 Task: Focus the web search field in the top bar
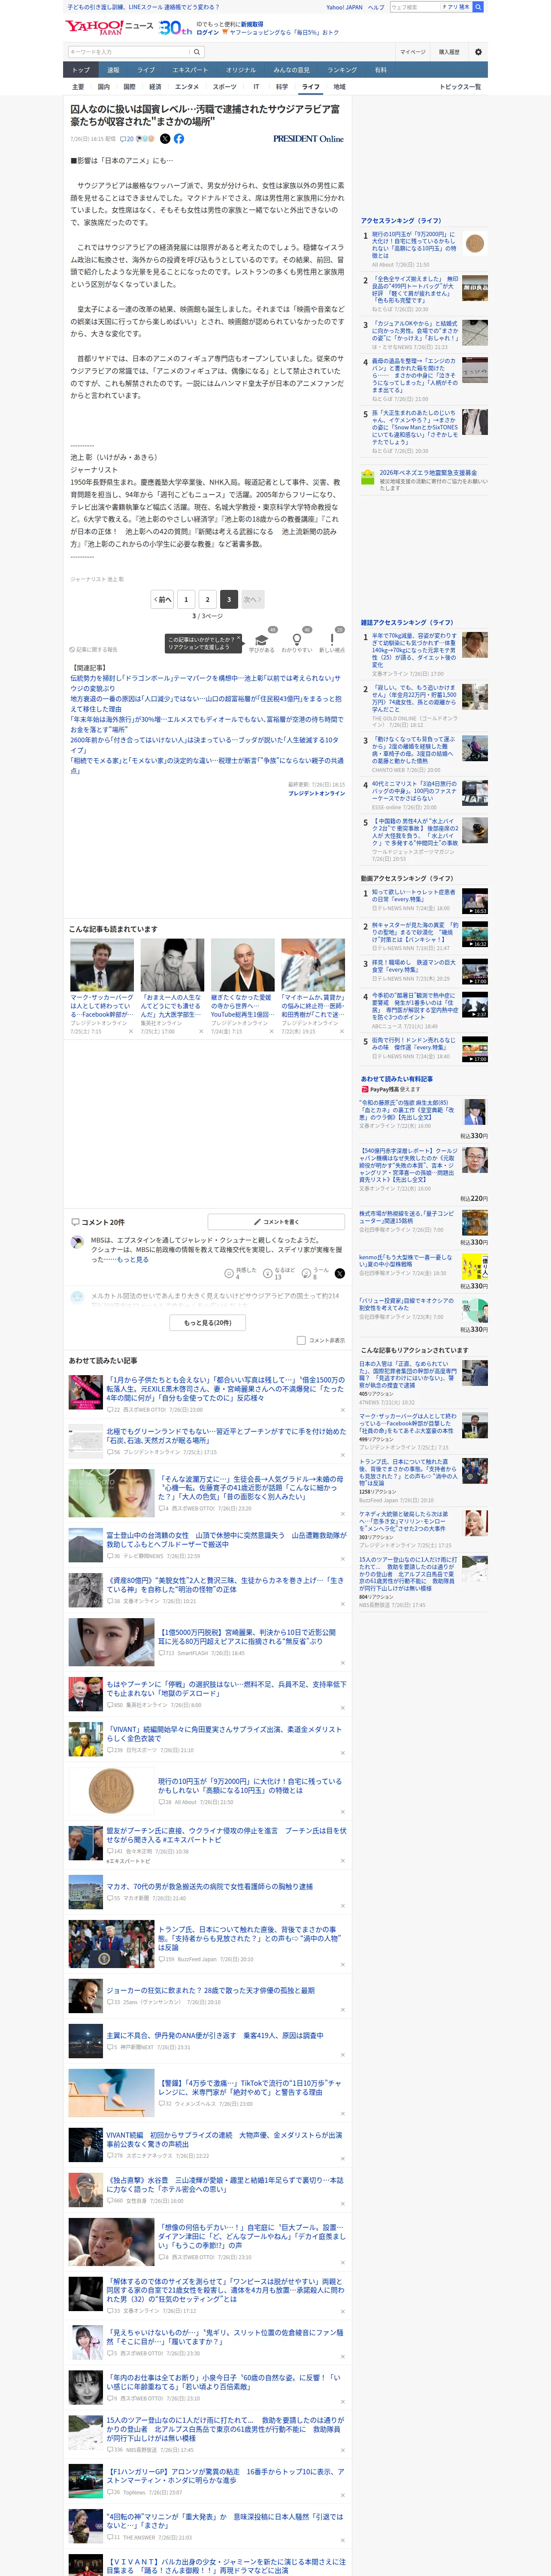click(x=415, y=7)
